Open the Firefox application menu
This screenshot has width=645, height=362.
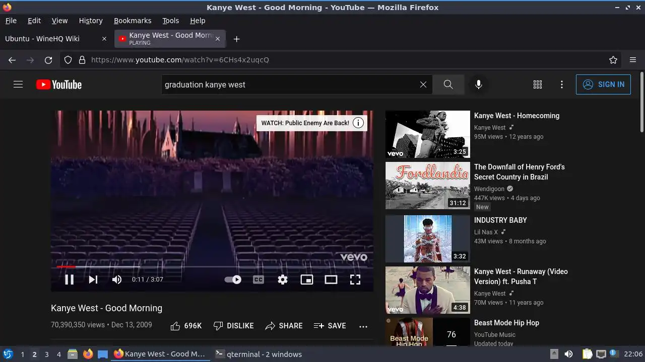click(x=633, y=60)
